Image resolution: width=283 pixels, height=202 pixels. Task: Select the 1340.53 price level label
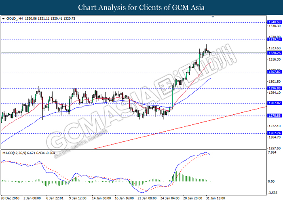tap(275, 22)
